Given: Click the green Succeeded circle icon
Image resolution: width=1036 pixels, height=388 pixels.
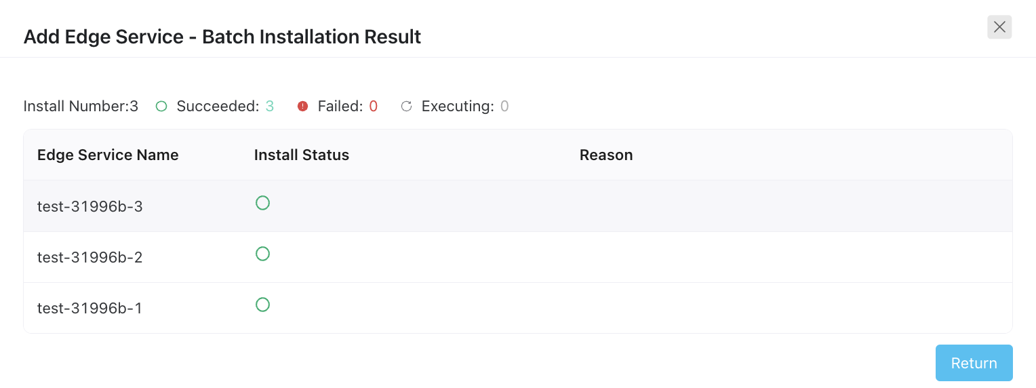Looking at the screenshot, I should coord(161,106).
